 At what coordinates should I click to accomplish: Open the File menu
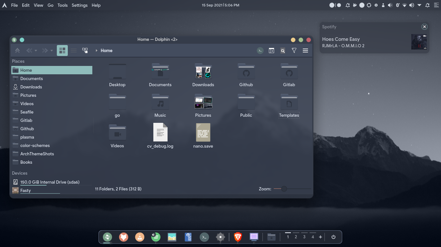(15, 5)
